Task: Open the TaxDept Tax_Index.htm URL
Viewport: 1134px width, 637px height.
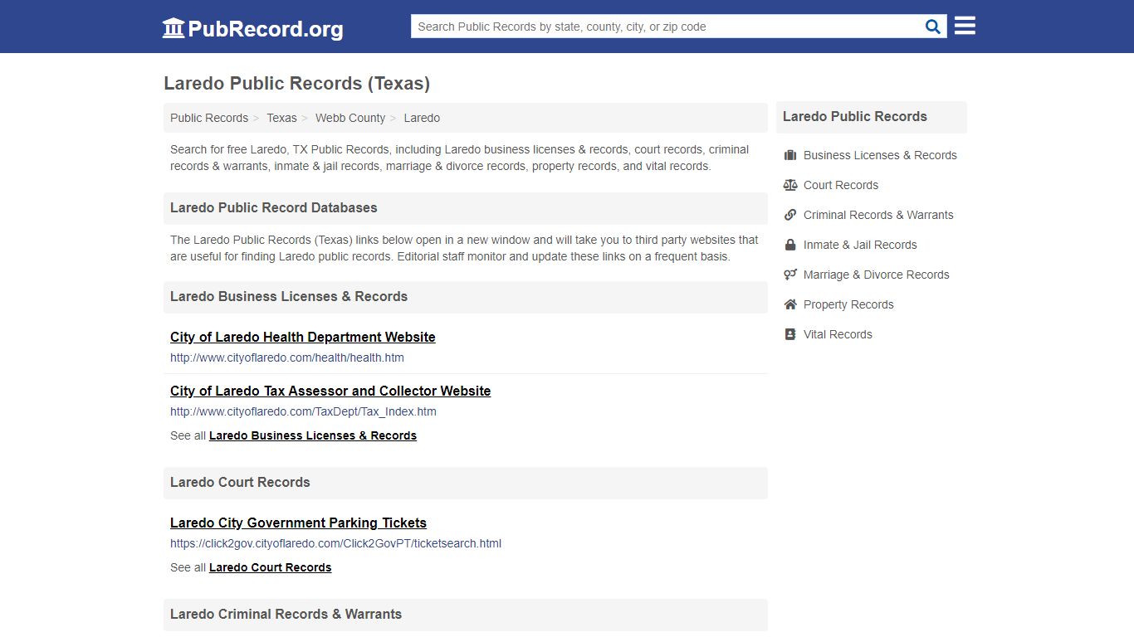Action: (x=303, y=411)
